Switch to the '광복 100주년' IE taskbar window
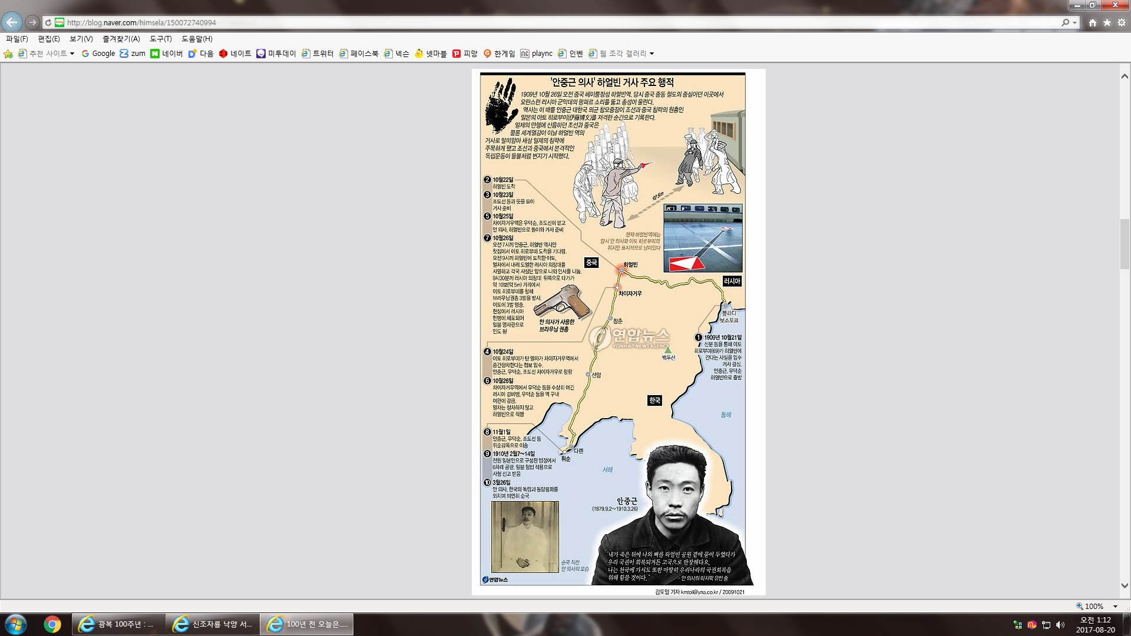 click(x=118, y=624)
